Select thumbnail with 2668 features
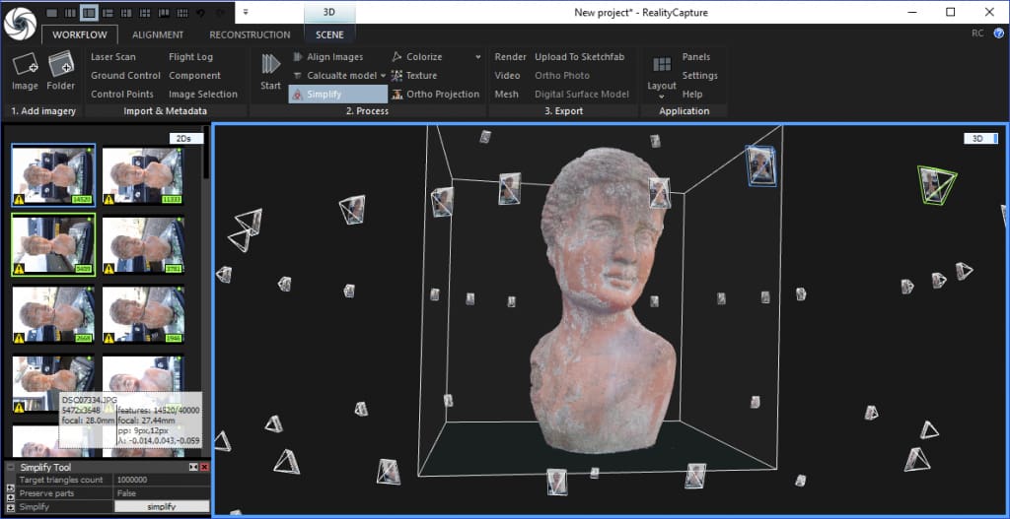1010x519 pixels. click(x=53, y=315)
